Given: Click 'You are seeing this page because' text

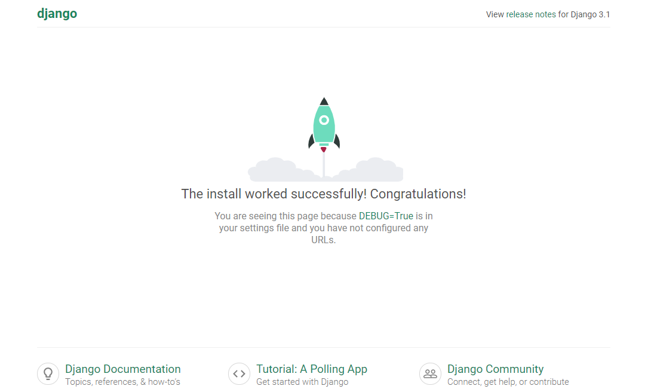Looking at the screenshot, I should pyautogui.click(x=285, y=216).
